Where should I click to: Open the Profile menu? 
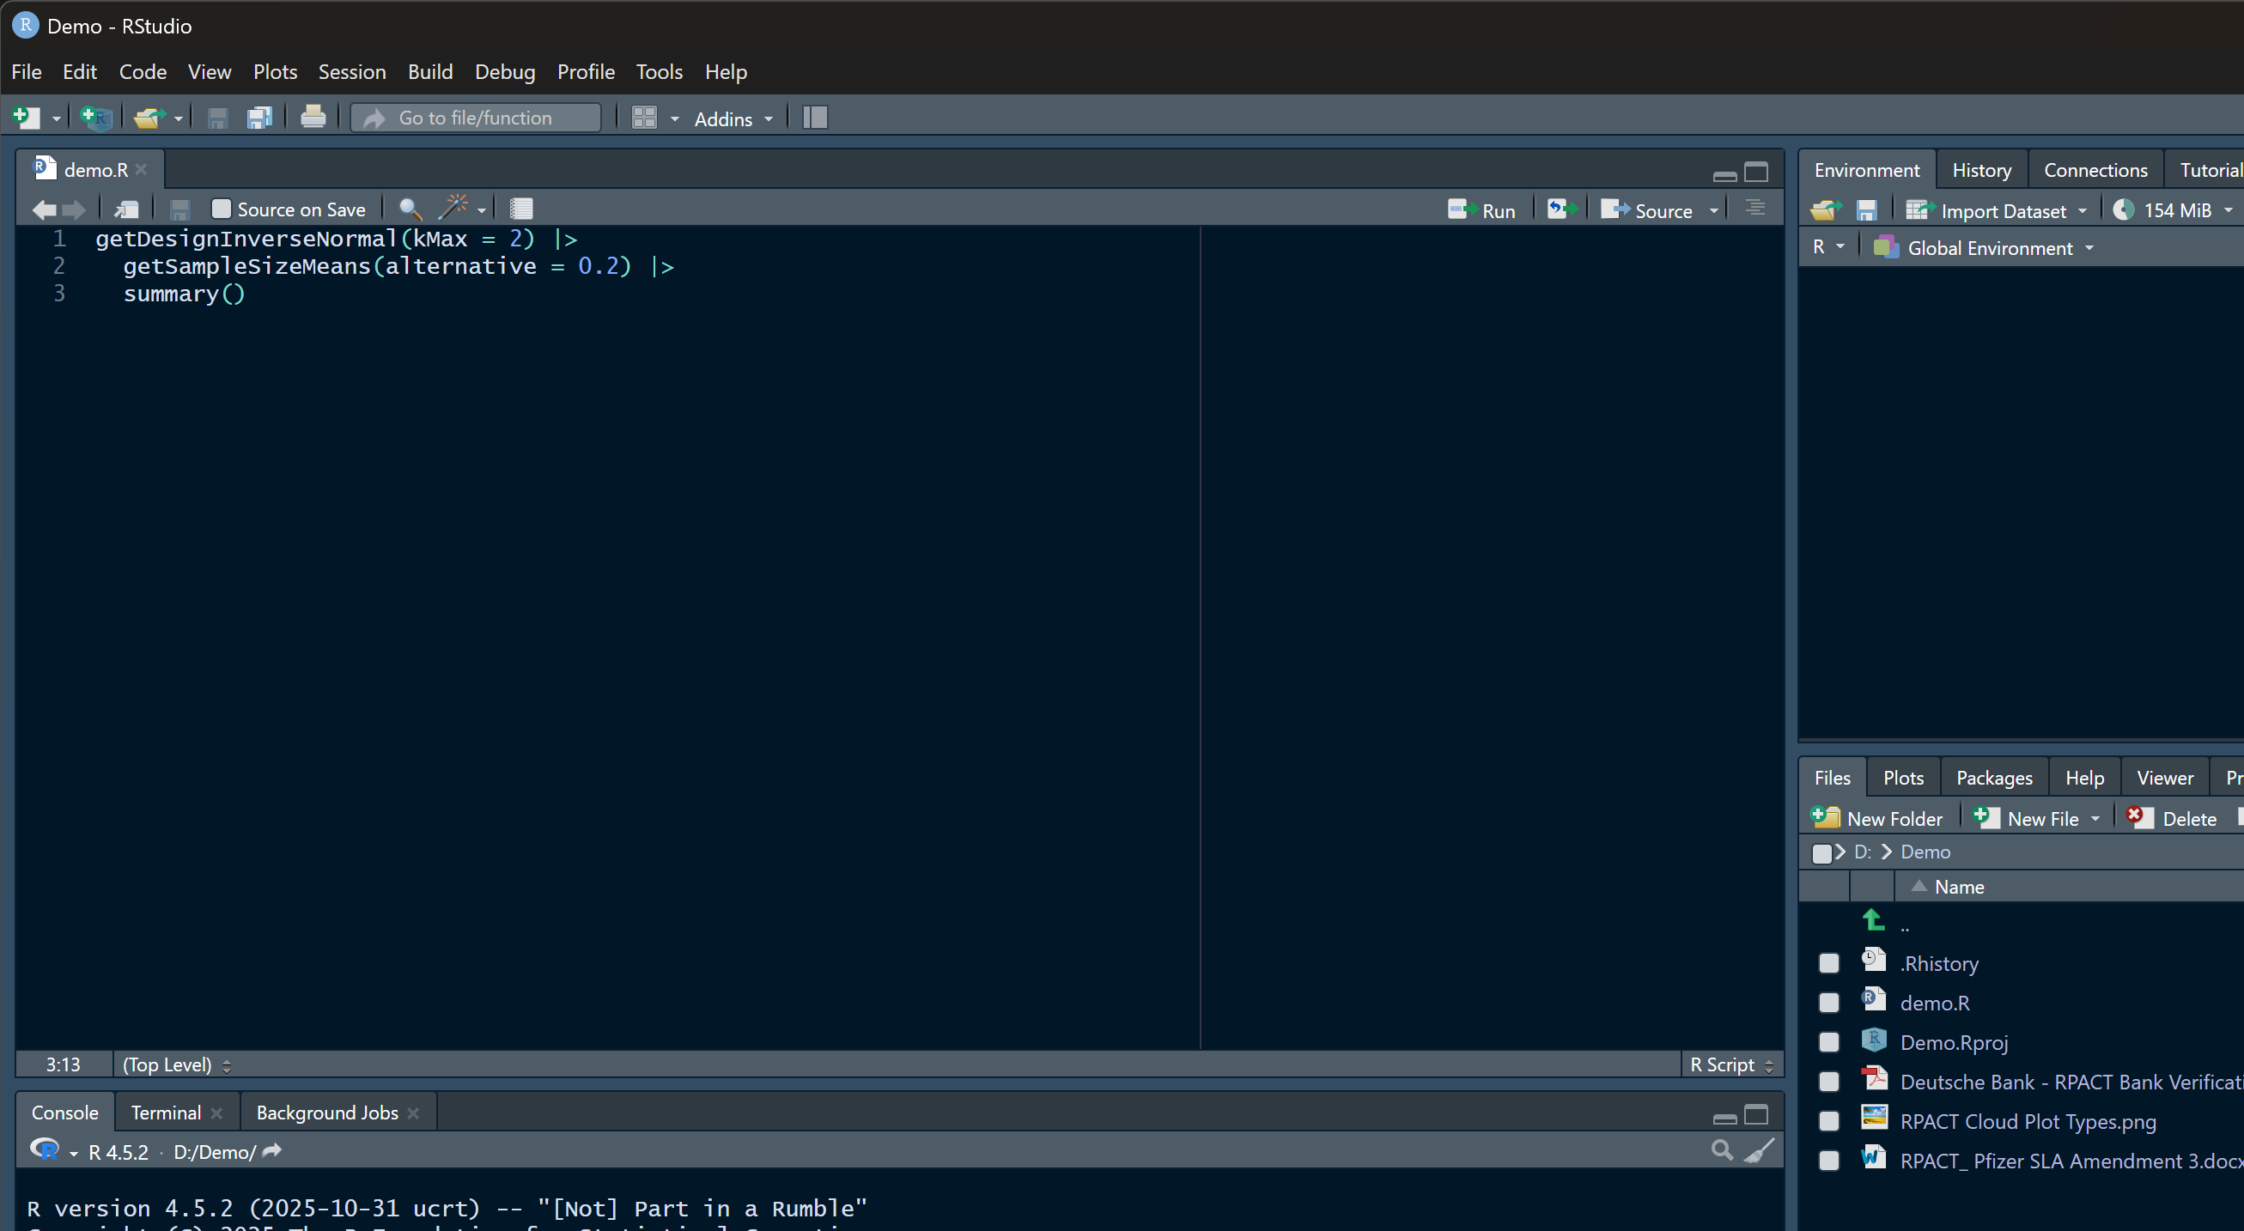[586, 71]
